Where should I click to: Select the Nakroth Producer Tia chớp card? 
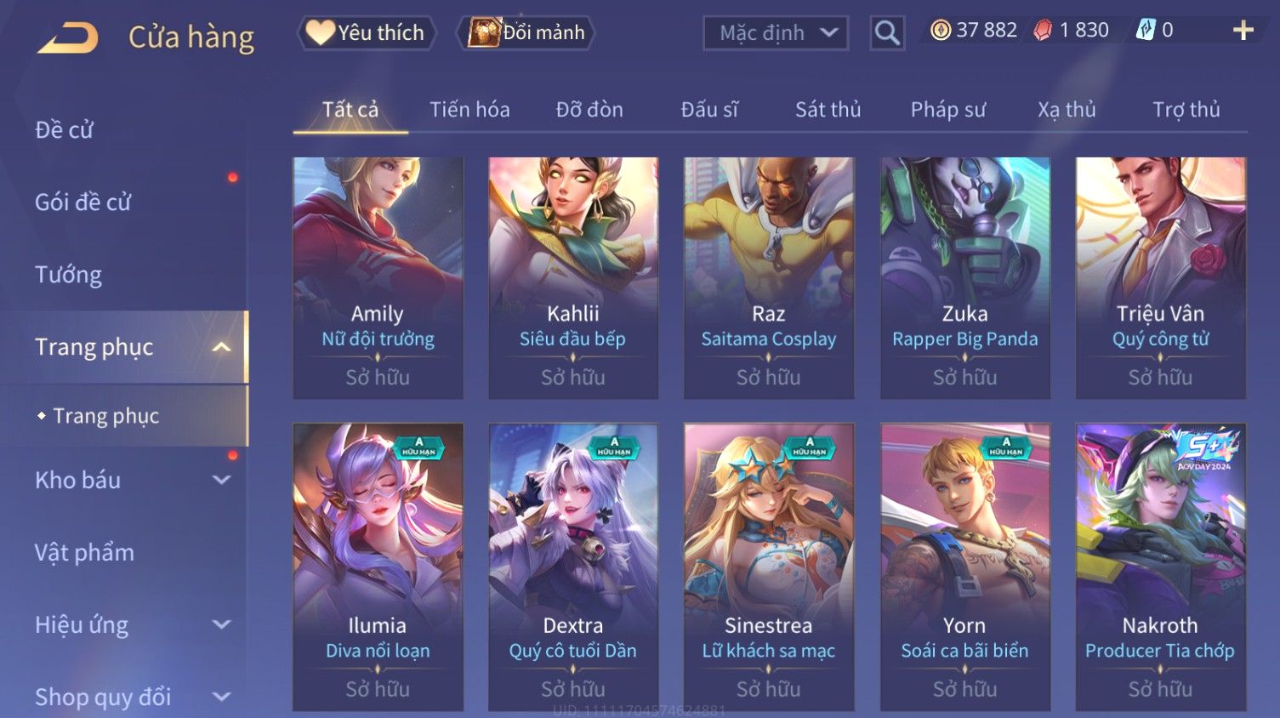coord(1160,567)
